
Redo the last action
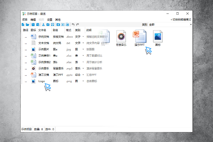[77, 24]
